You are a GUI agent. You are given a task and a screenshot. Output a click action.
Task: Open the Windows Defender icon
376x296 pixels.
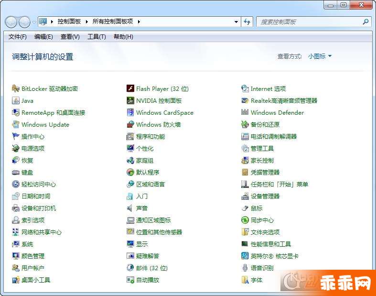point(245,112)
